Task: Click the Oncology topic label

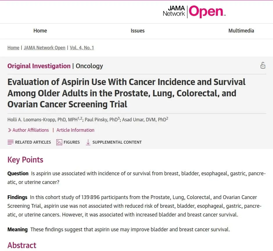Action: [89, 66]
